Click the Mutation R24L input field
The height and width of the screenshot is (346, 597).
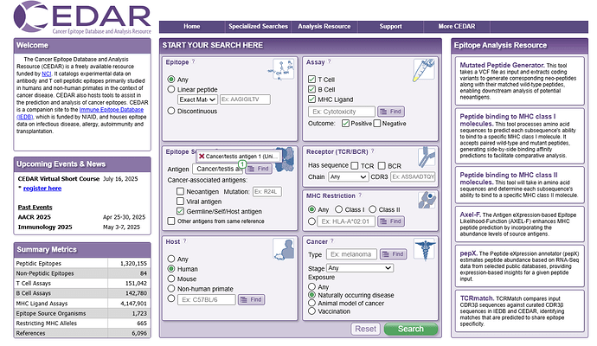coord(266,191)
